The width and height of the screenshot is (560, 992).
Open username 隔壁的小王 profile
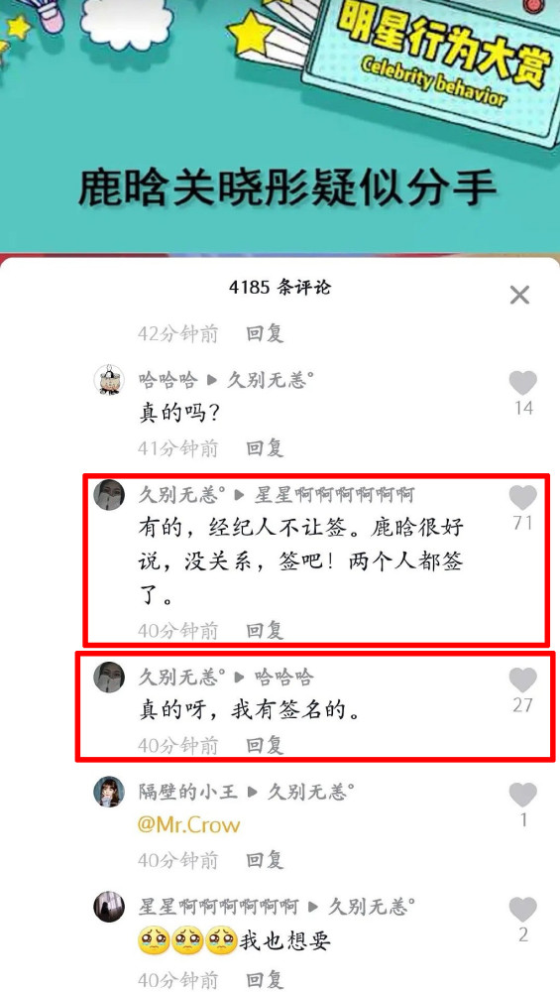(x=187, y=792)
